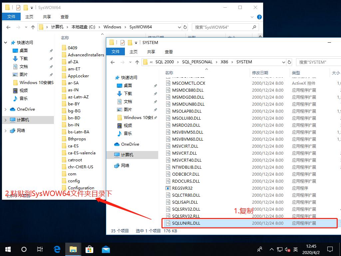The height and width of the screenshot is (256, 341).
Task: Switch to the 查看 tab in SYSTEM window
Action: coord(169,52)
